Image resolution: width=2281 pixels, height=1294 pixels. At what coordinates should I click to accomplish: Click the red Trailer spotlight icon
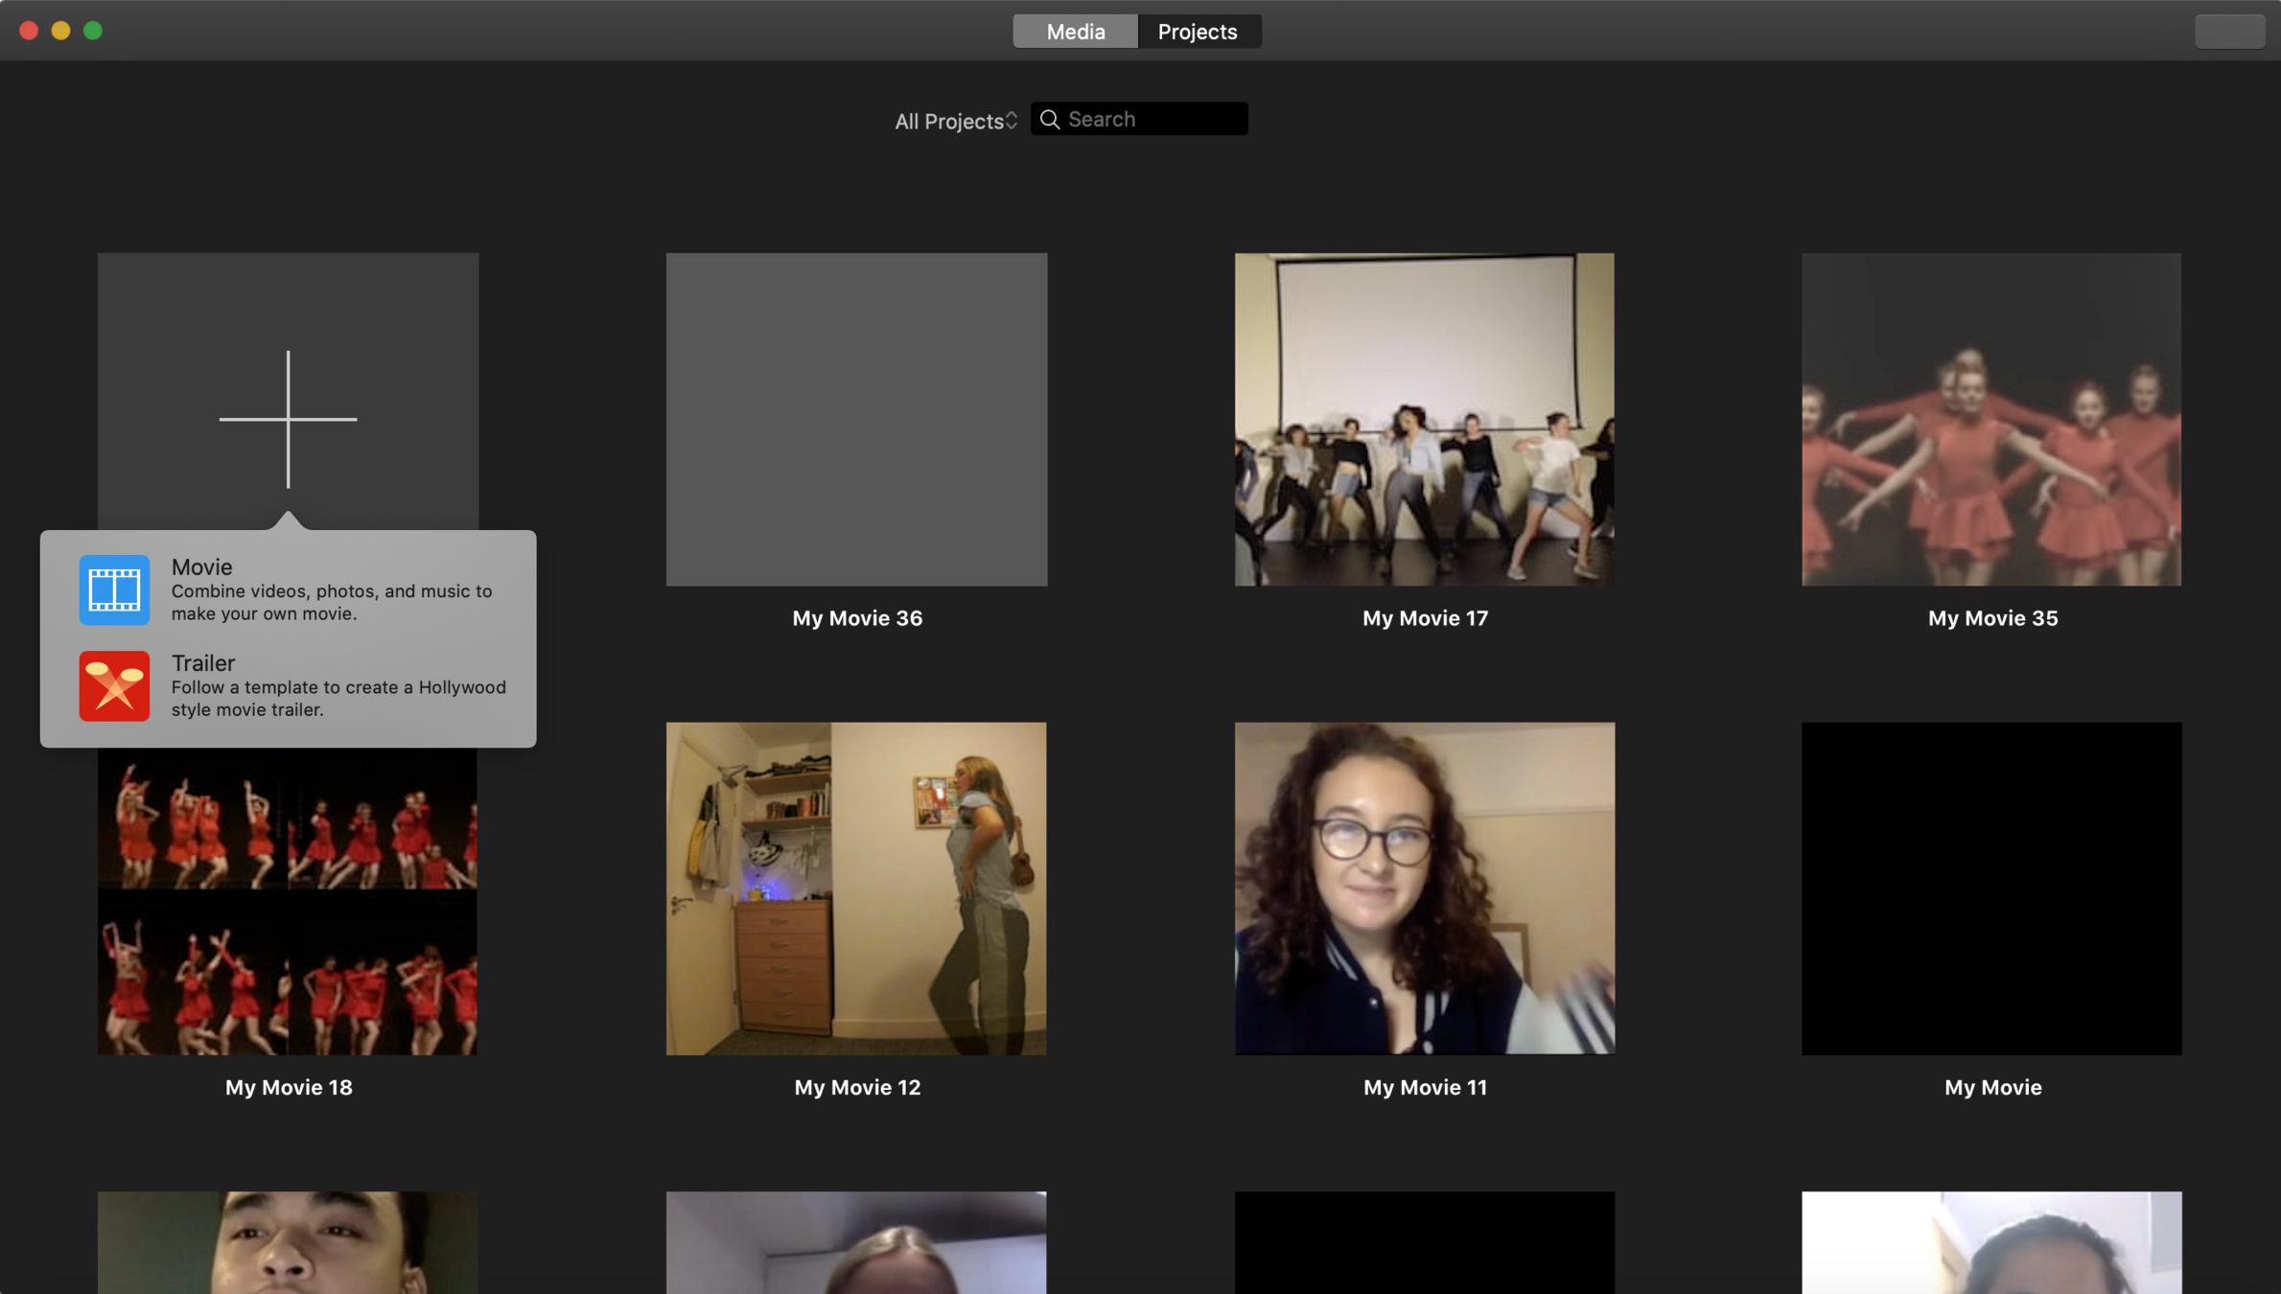114,685
